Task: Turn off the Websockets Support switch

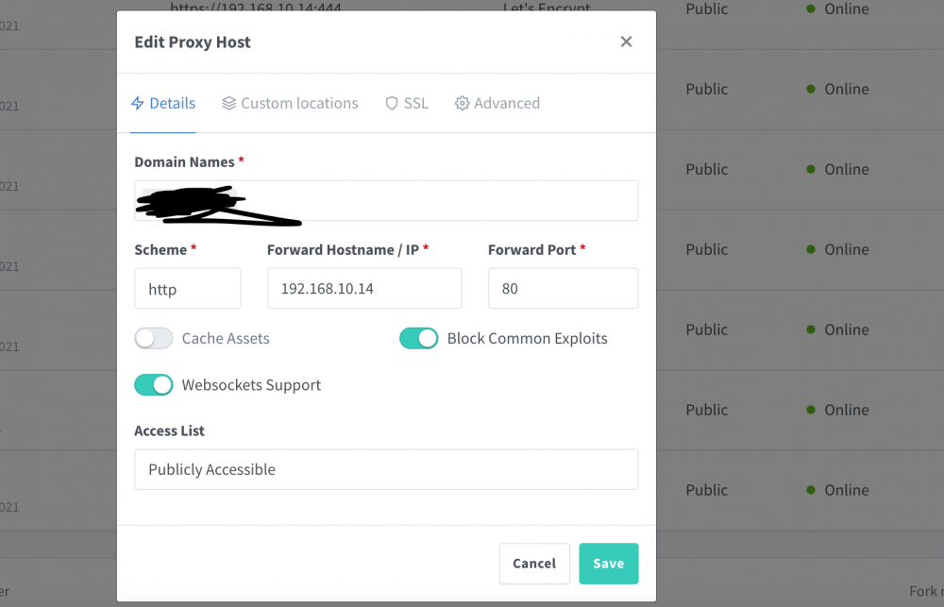Action: [154, 385]
